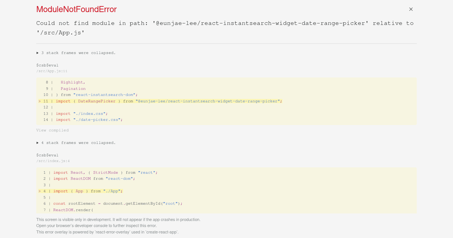Click the disclosure triangle above $csb$eval
This screenshot has height=238, width=453.
(37, 53)
